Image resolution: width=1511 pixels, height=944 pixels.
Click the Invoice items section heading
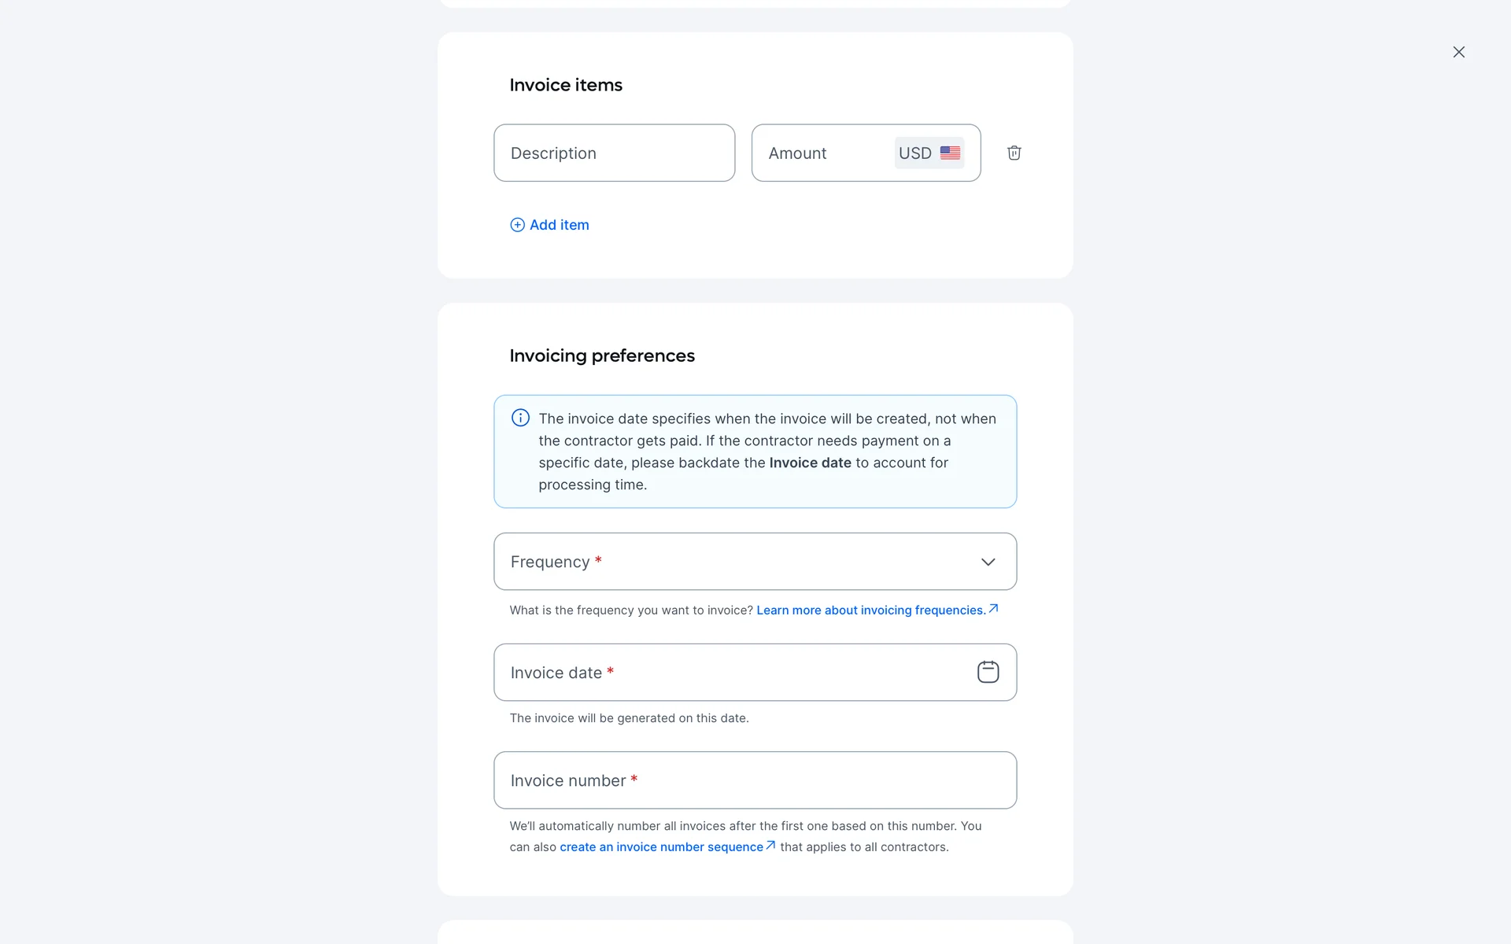pos(566,85)
